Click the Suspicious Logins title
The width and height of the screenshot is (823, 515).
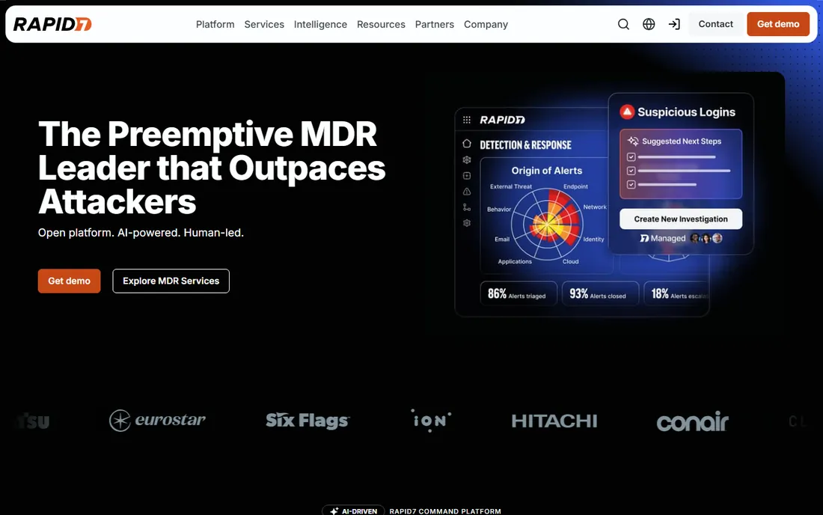[x=686, y=112]
